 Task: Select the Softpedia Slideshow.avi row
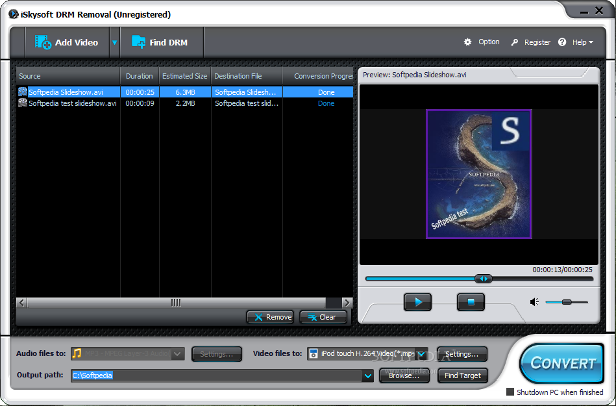click(x=185, y=92)
